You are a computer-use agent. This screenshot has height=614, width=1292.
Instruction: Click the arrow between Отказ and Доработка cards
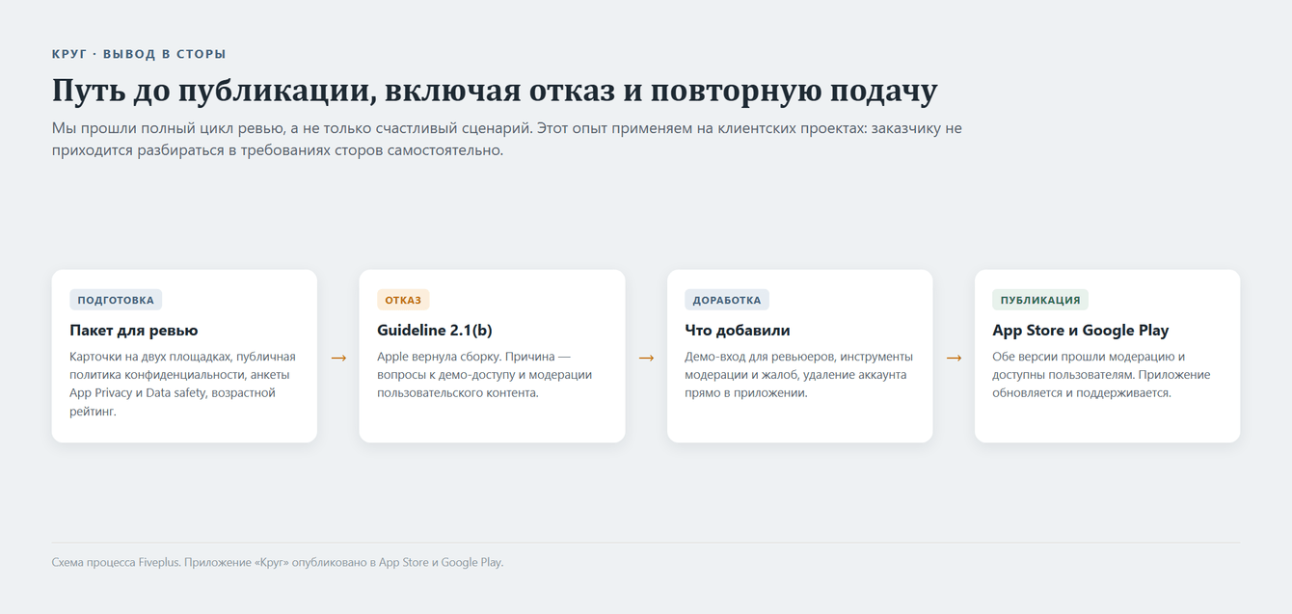646,358
